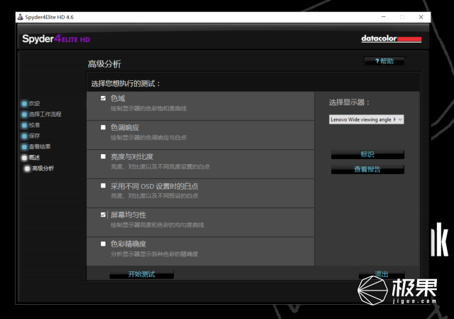Tick the 亮度与对比度 checkbox
Viewport: 454px width, 319px height.
click(x=103, y=156)
